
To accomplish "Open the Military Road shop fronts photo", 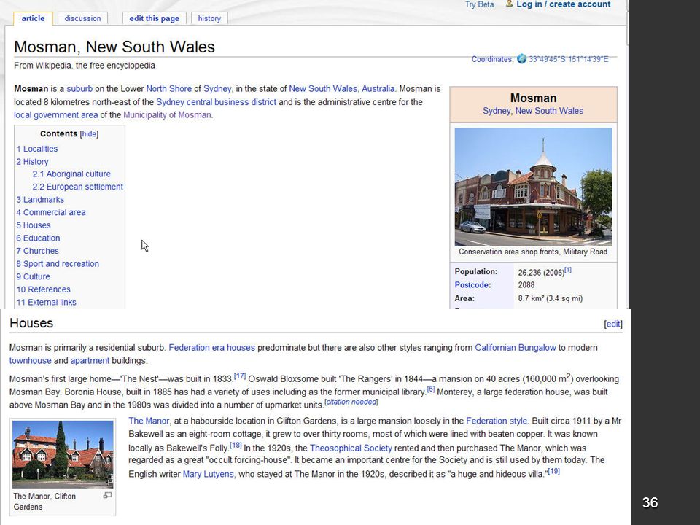I will coord(534,187).
